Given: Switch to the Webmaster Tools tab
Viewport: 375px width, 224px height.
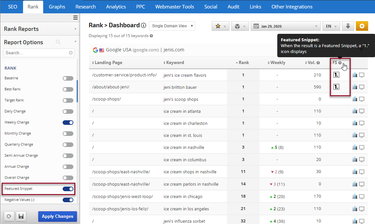Looking at the screenshot, I should click(x=174, y=7).
